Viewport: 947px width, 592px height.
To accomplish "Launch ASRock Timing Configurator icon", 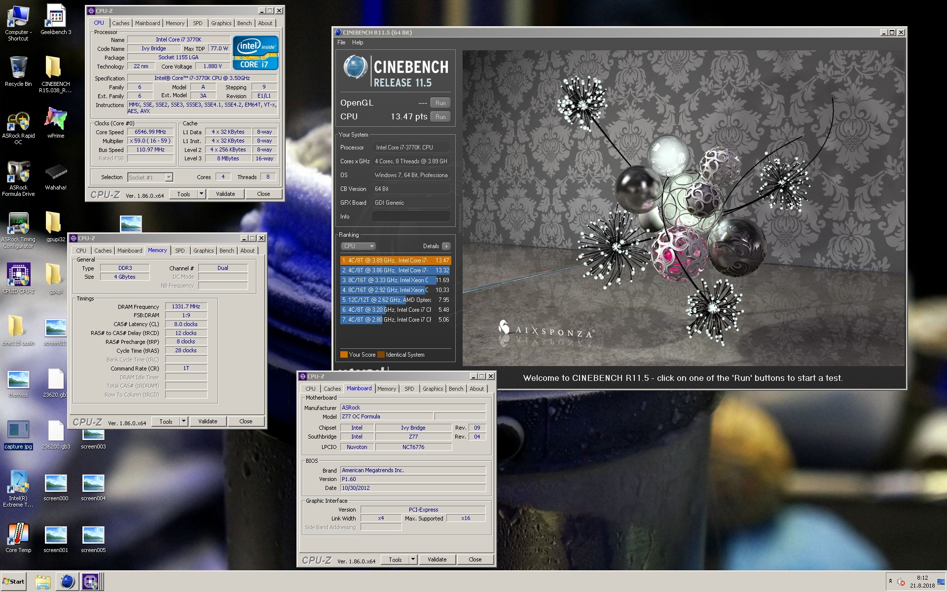I will pyautogui.click(x=18, y=230).
